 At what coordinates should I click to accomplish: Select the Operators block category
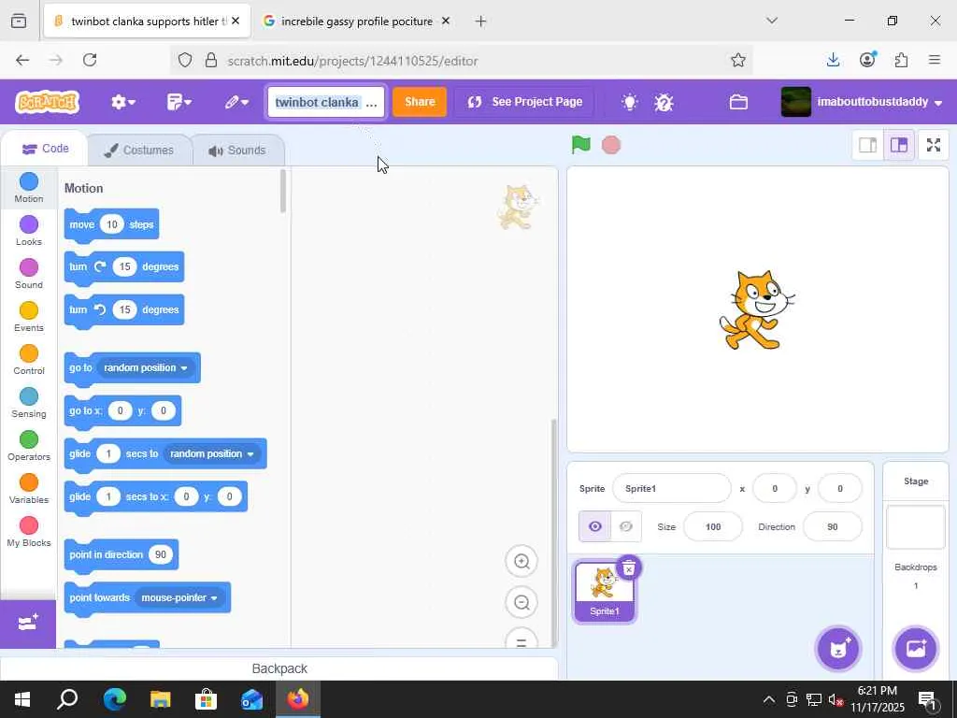29,446
